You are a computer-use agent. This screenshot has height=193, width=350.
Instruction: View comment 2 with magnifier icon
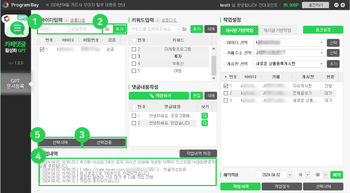pos(205,123)
